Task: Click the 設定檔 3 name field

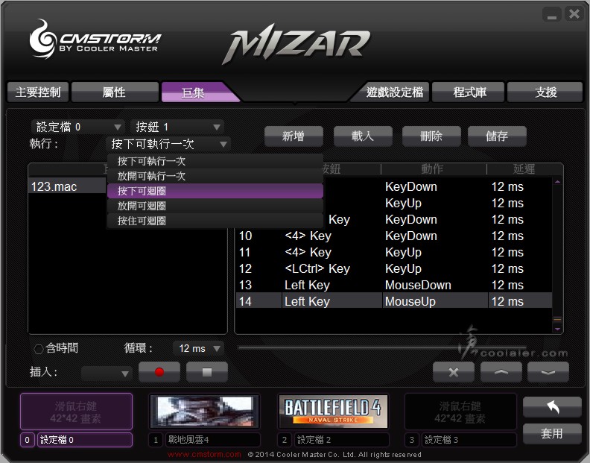Action: [469, 440]
